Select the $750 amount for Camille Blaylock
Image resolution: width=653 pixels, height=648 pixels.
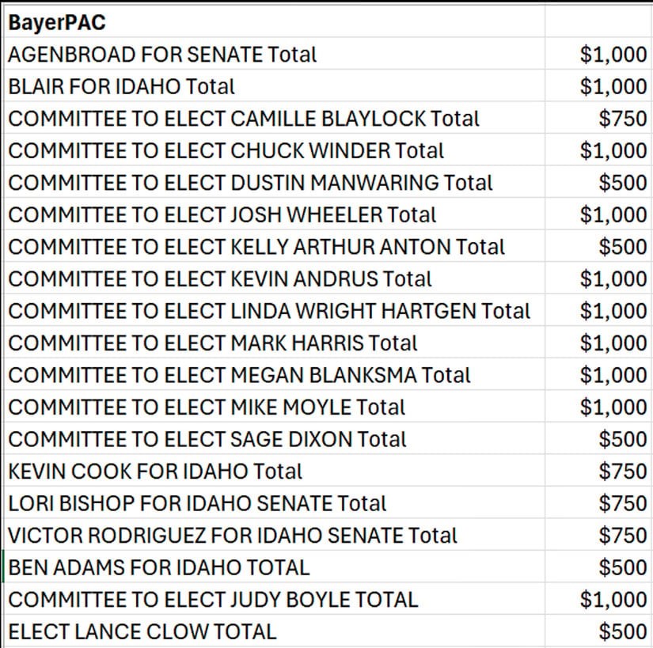pos(623,119)
